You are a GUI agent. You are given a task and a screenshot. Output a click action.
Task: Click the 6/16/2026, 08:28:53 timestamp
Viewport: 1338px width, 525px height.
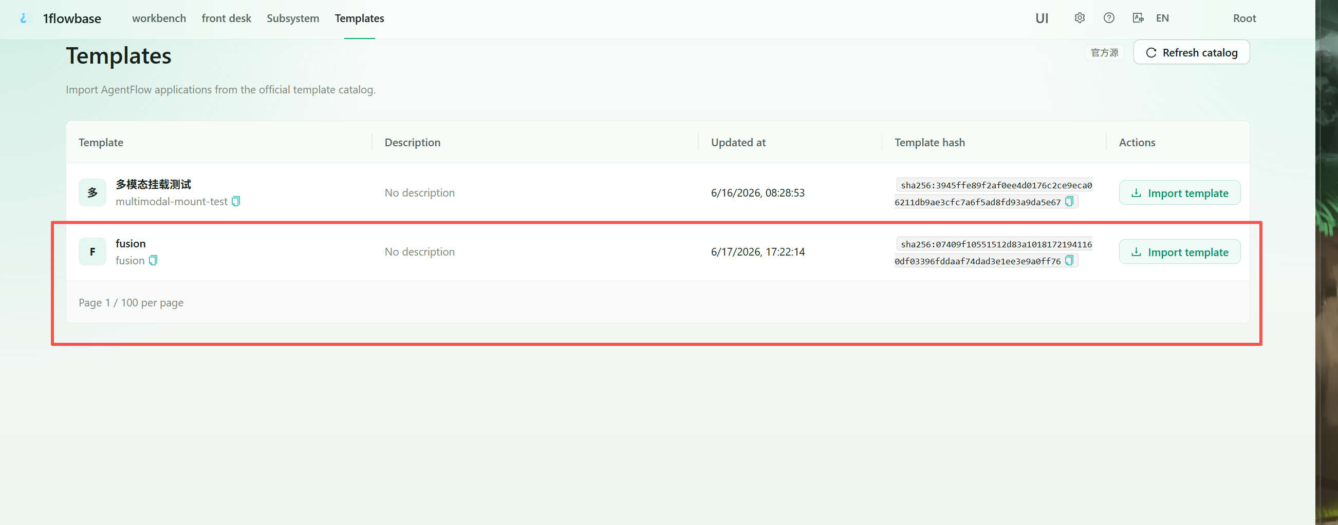(758, 192)
